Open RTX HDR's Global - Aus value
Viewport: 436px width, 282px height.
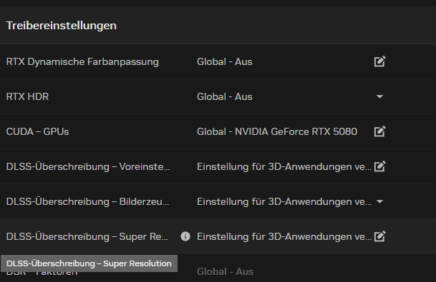click(224, 96)
